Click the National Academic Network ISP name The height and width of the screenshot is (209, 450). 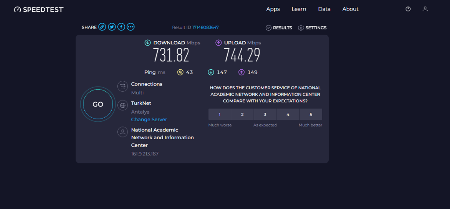coord(163,137)
